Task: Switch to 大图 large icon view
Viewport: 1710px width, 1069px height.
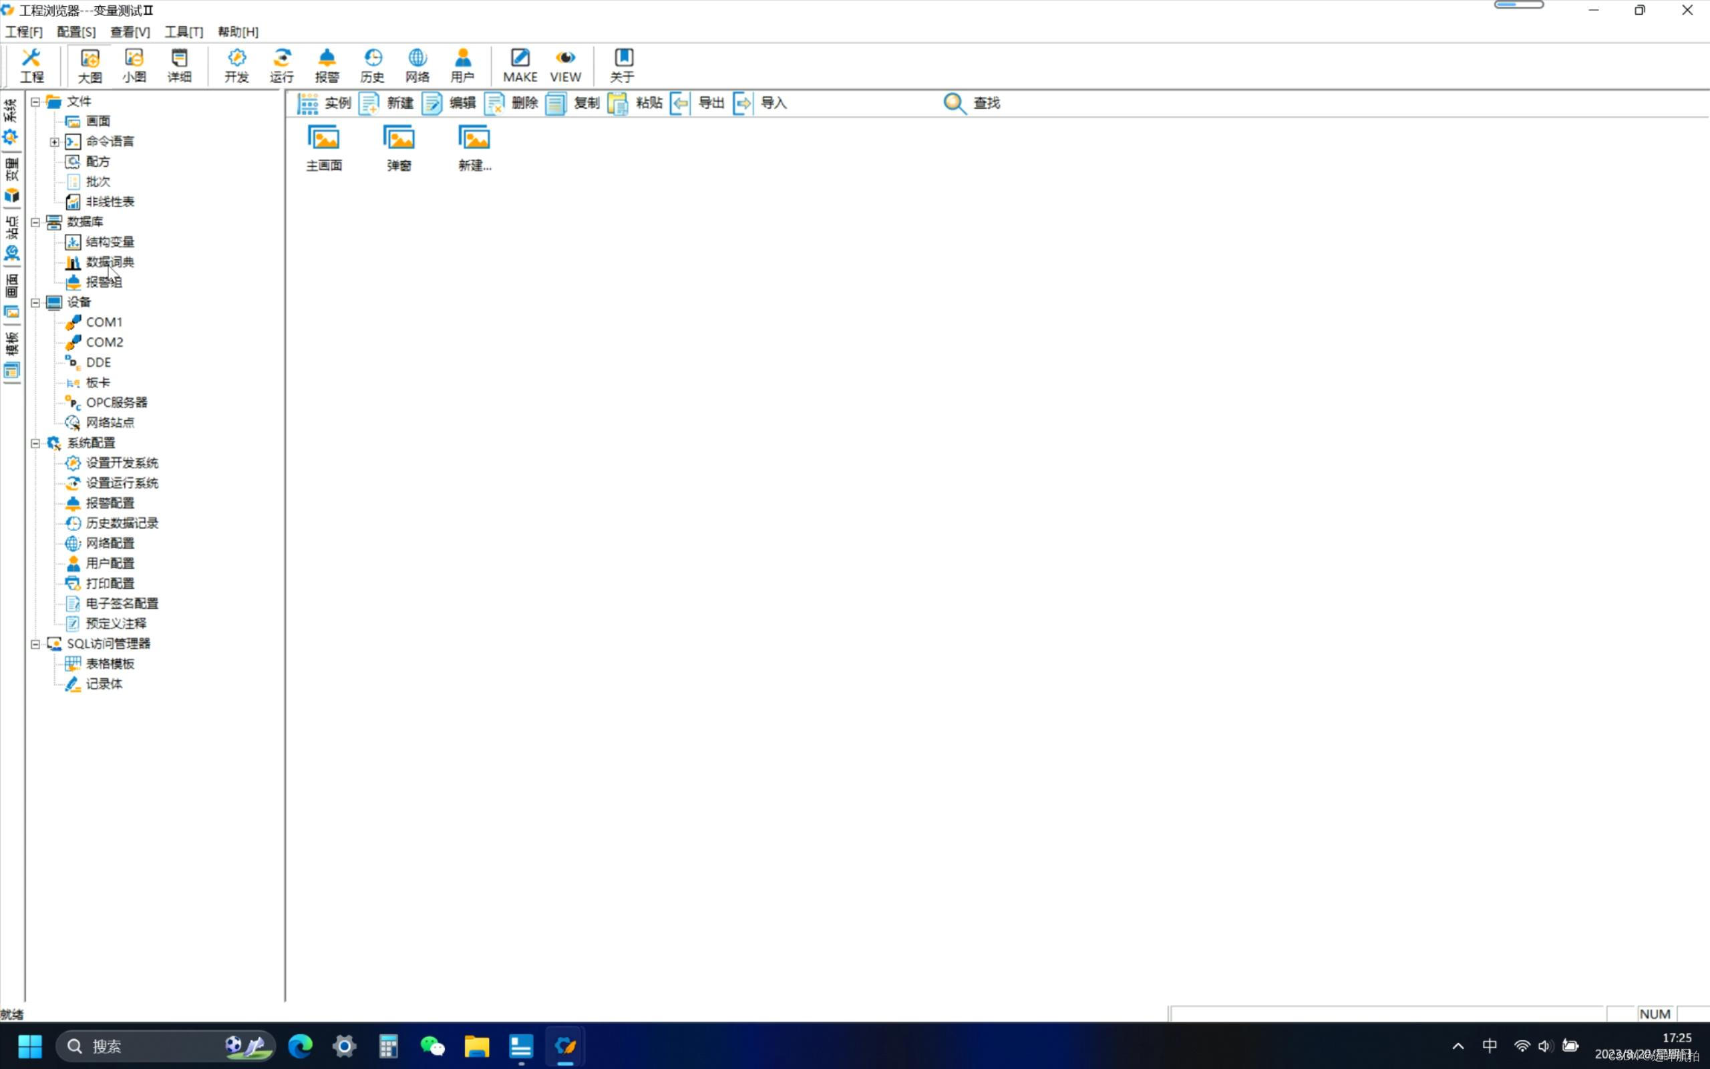Action: point(90,65)
